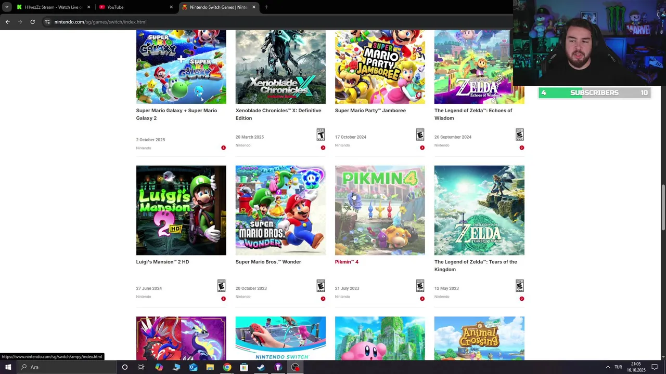Click the ESRB rating icon on Xenoblade Chronicles X
The width and height of the screenshot is (666, 374).
(x=321, y=135)
